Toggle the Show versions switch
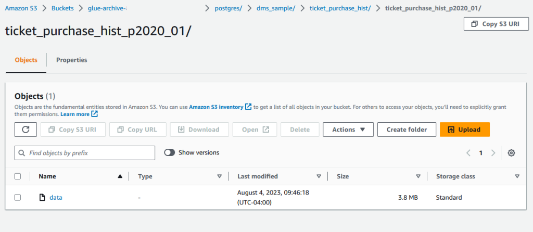The width and height of the screenshot is (533, 232). 169,152
